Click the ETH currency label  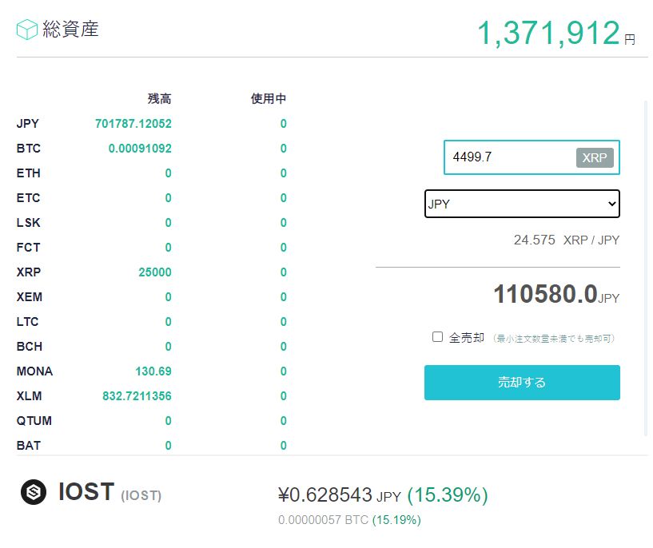[x=28, y=173]
